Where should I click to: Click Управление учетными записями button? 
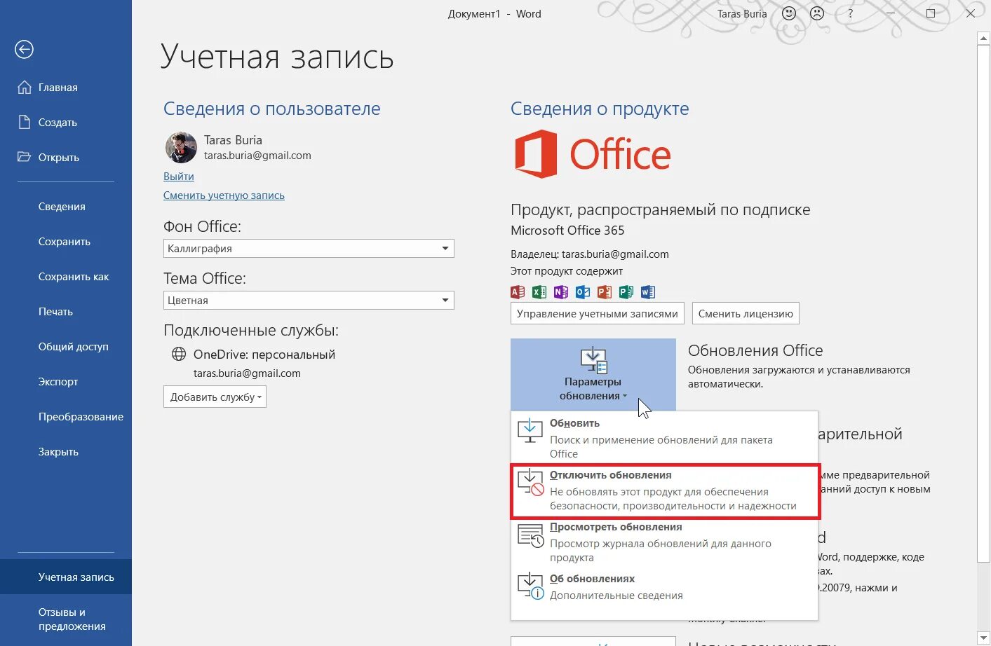click(598, 313)
